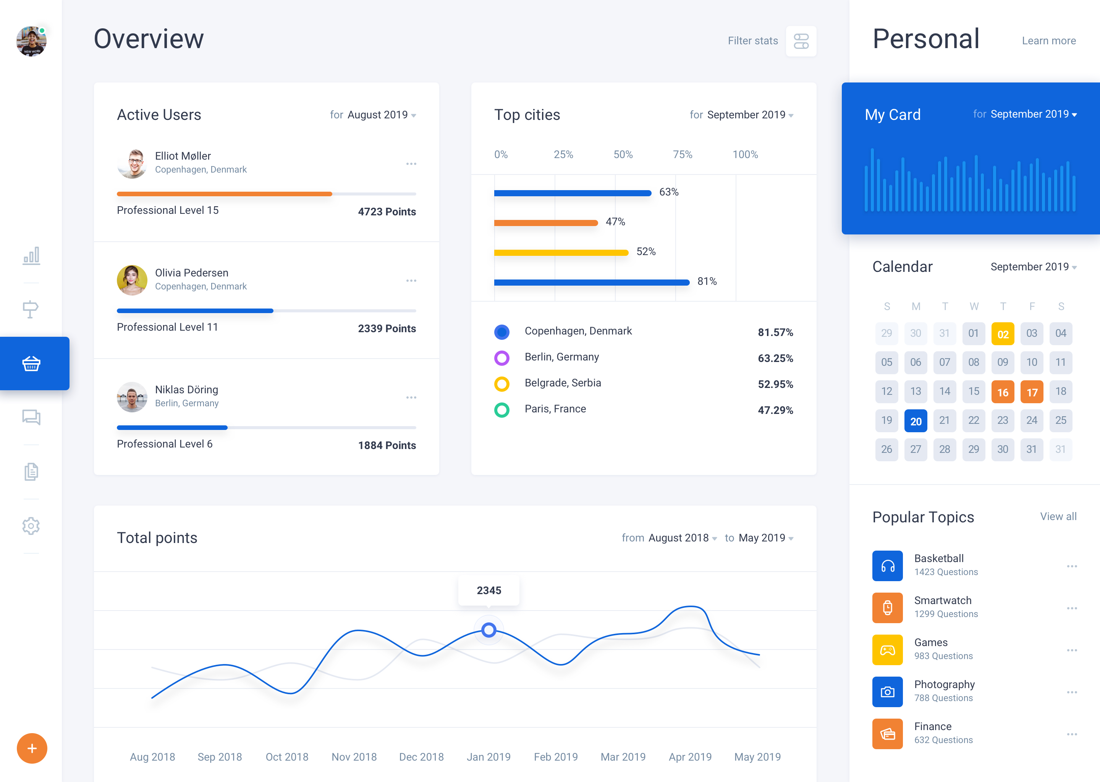Click Olivia Pedersen's blue progress bar

click(x=195, y=311)
